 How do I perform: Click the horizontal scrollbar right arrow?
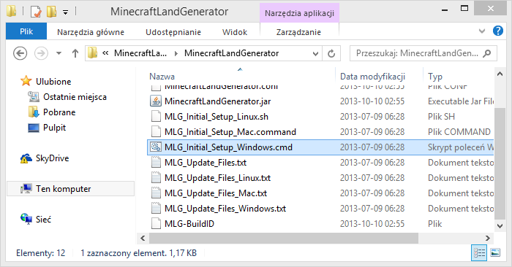[x=488, y=239]
